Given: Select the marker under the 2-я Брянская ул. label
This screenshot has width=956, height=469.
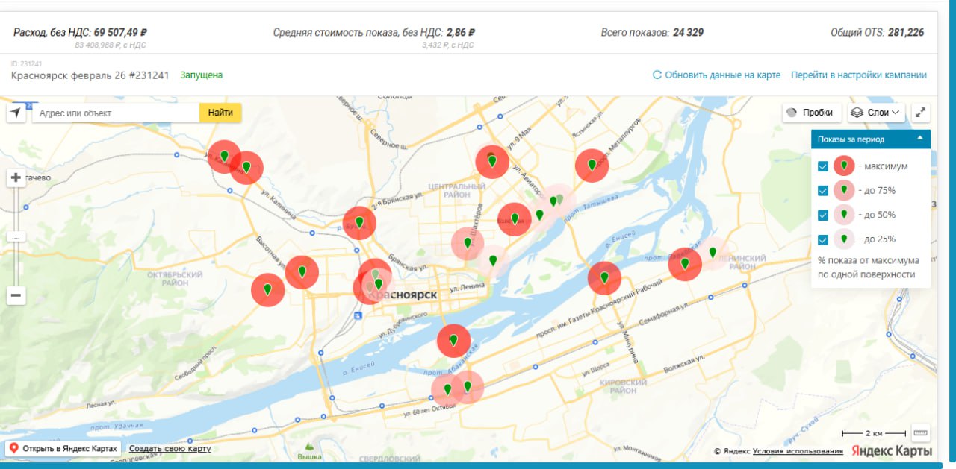Looking at the screenshot, I should pos(359,223).
